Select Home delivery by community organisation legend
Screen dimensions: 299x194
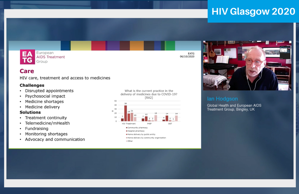pyautogui.click(x=146, y=138)
